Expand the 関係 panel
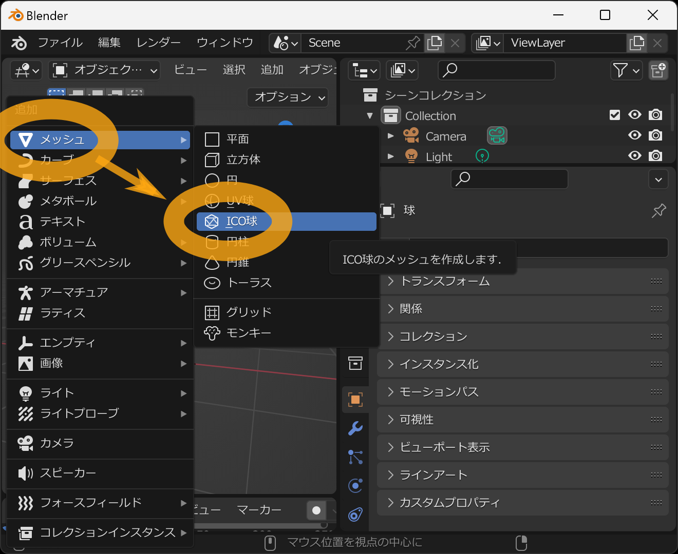Image resolution: width=678 pixels, height=554 pixels. (x=523, y=309)
